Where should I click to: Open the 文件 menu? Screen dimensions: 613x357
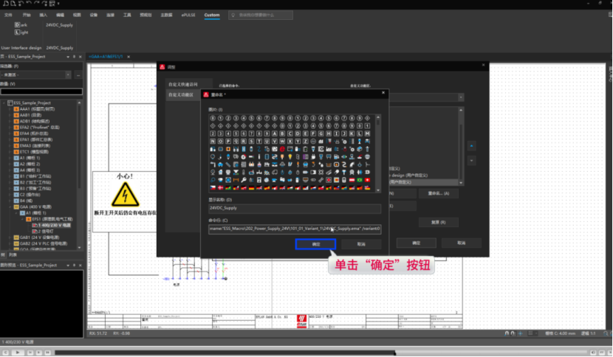point(8,15)
